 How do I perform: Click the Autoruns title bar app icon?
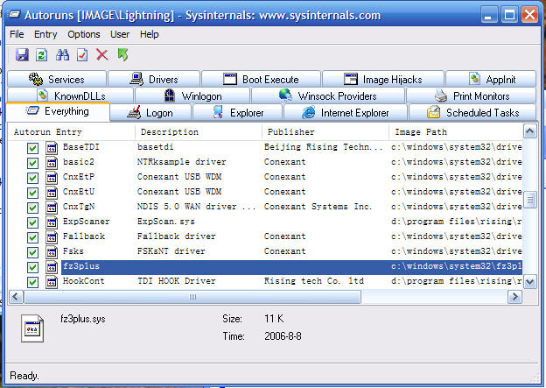coord(15,15)
